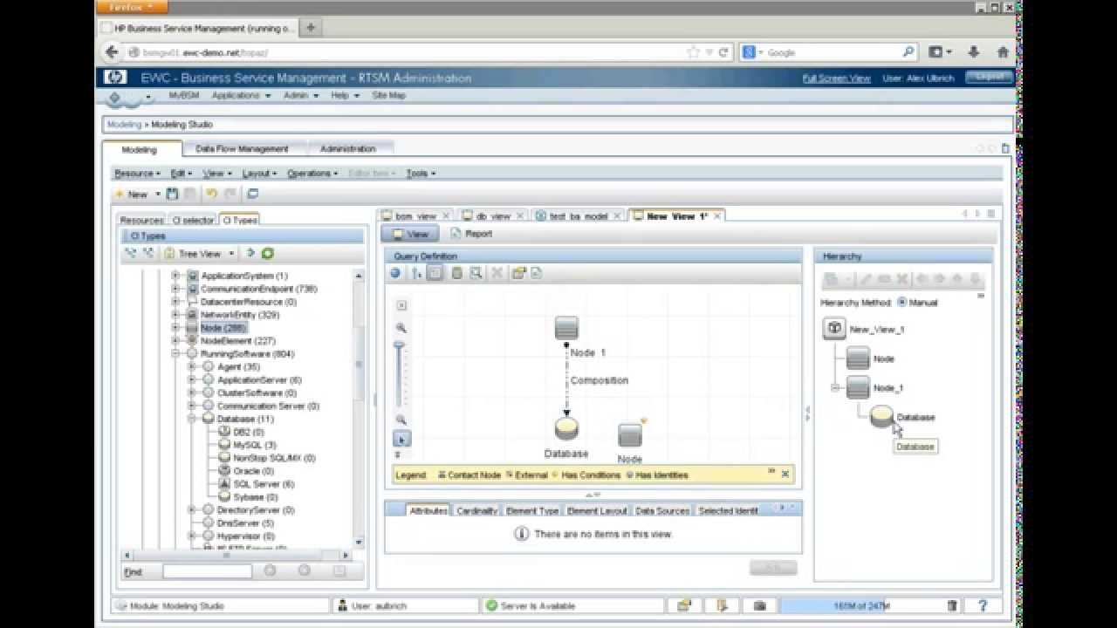Image resolution: width=1117 pixels, height=628 pixels.
Task: Click the highlighted grid toggle icon in Query toolbar
Action: [x=435, y=273]
